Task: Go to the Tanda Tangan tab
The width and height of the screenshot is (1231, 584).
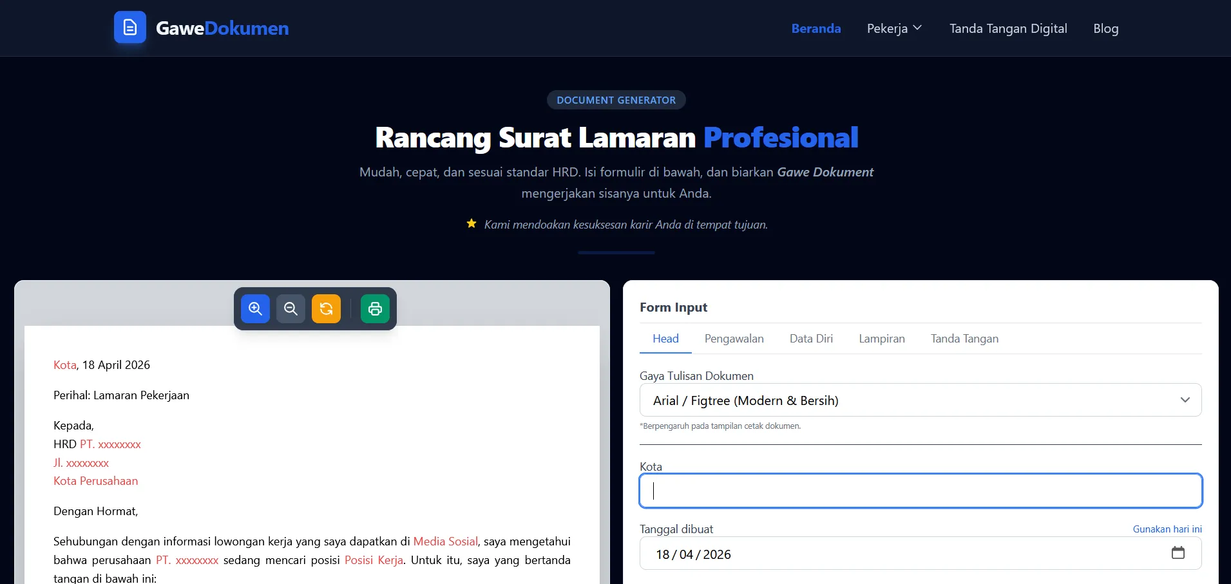Action: tap(964, 339)
